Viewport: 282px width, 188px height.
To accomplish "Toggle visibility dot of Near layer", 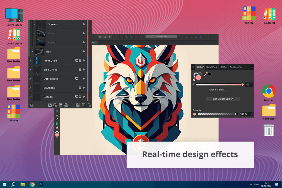I will click(x=84, y=51).
